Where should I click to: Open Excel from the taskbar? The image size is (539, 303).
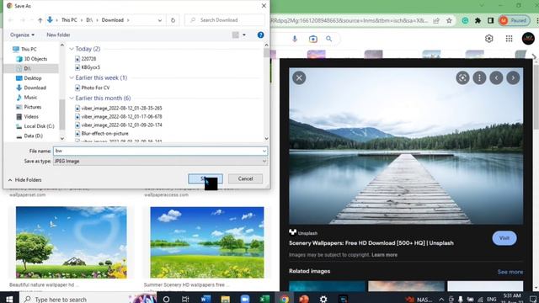pyautogui.click(x=264, y=299)
